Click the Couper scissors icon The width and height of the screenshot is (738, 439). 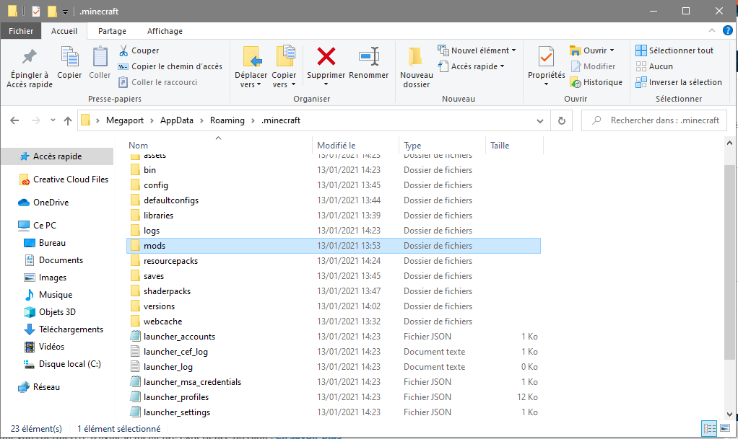[123, 50]
